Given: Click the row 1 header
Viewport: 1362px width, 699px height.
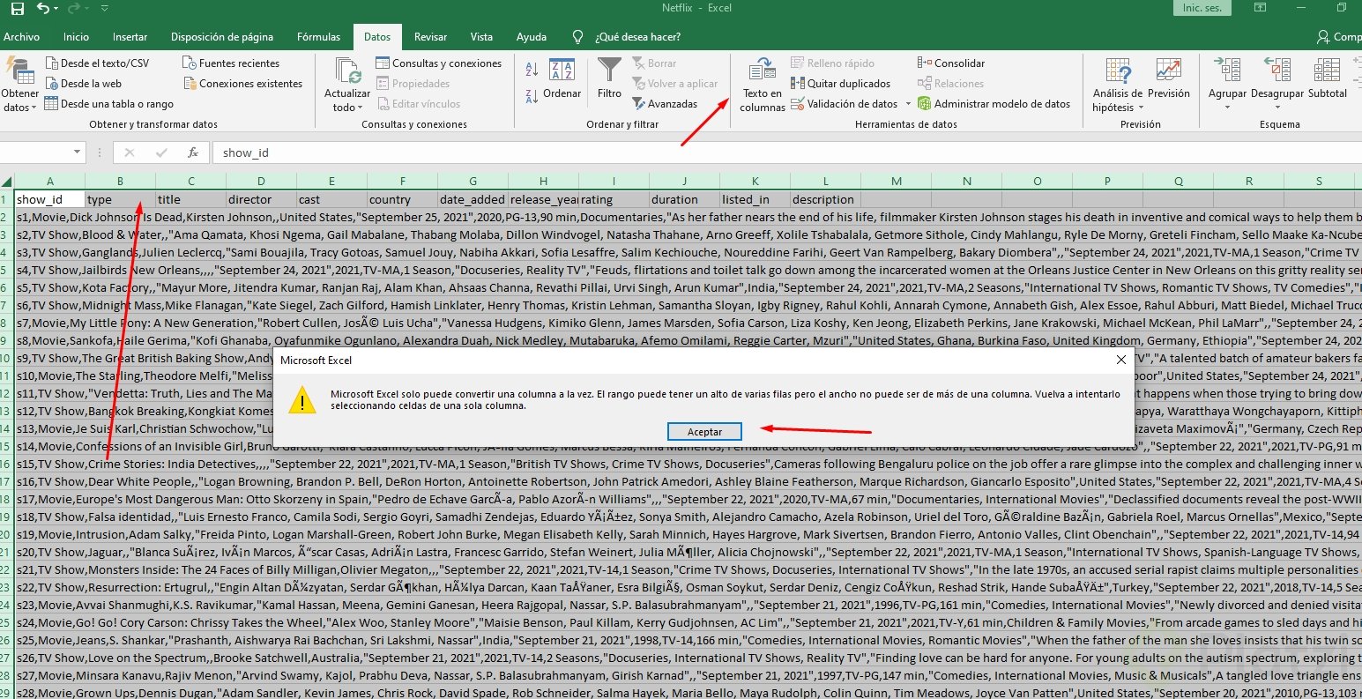Looking at the screenshot, I should (7, 199).
